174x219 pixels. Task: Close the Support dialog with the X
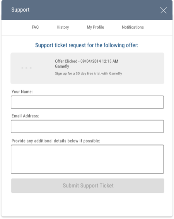163,10
